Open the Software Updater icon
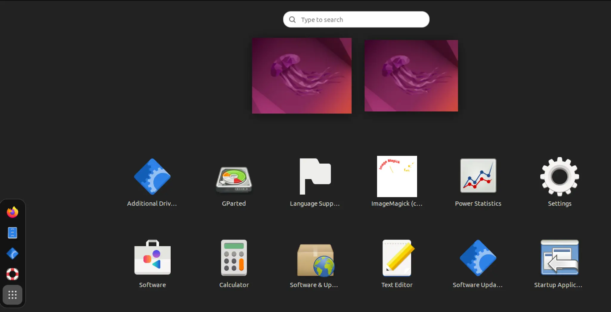The width and height of the screenshot is (611, 312). (x=478, y=258)
